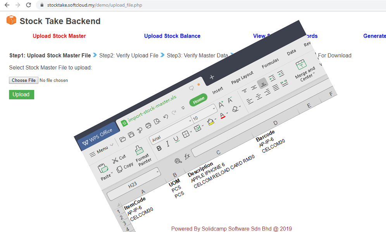Switch to the Page Layout ribbon tab
The width and height of the screenshot is (386, 232).
(x=242, y=78)
